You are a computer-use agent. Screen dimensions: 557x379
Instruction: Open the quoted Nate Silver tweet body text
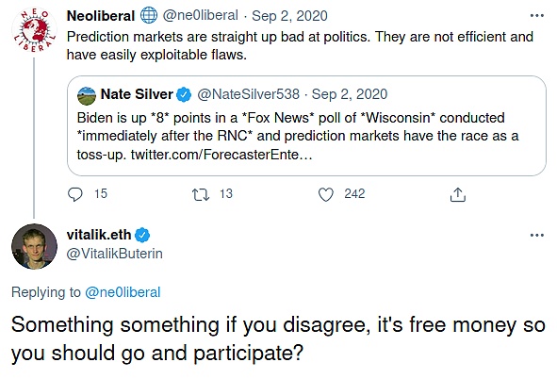(x=298, y=136)
